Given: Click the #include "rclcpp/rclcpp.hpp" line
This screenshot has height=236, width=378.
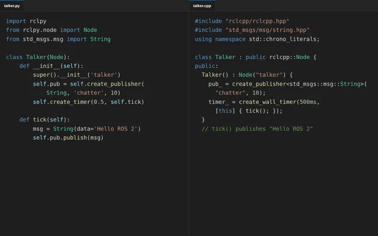Looking at the screenshot, I should (x=242, y=21).
